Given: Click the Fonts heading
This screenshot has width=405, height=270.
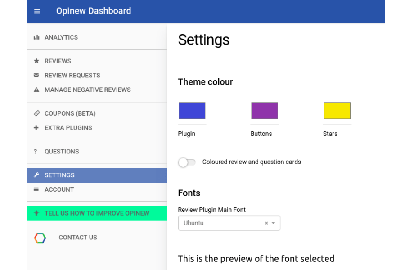Looking at the screenshot, I should pyautogui.click(x=189, y=193).
